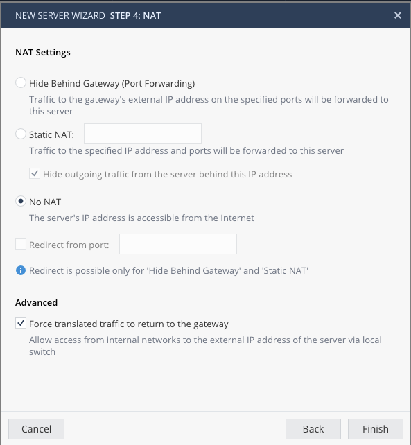
Task: Go Back to the previous wizard step
Action: 313,429
